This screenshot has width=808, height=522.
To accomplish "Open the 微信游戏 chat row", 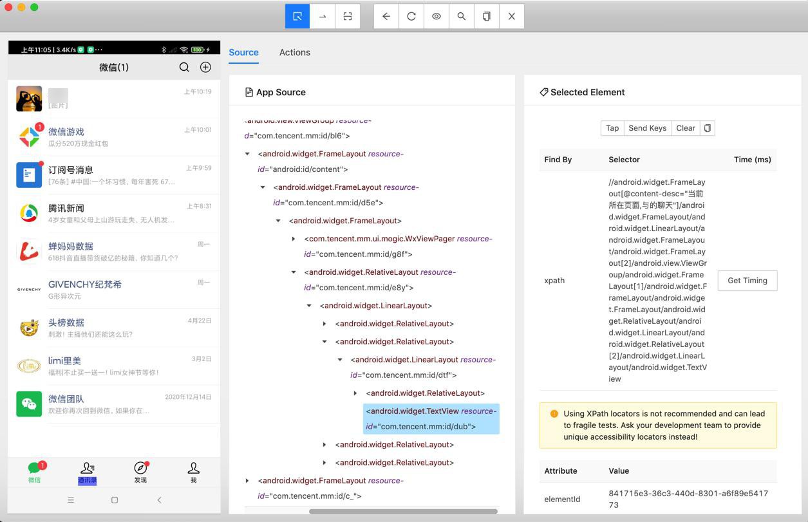I will click(114, 137).
